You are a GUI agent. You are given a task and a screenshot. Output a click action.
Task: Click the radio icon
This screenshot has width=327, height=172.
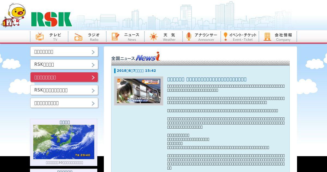(x=78, y=37)
